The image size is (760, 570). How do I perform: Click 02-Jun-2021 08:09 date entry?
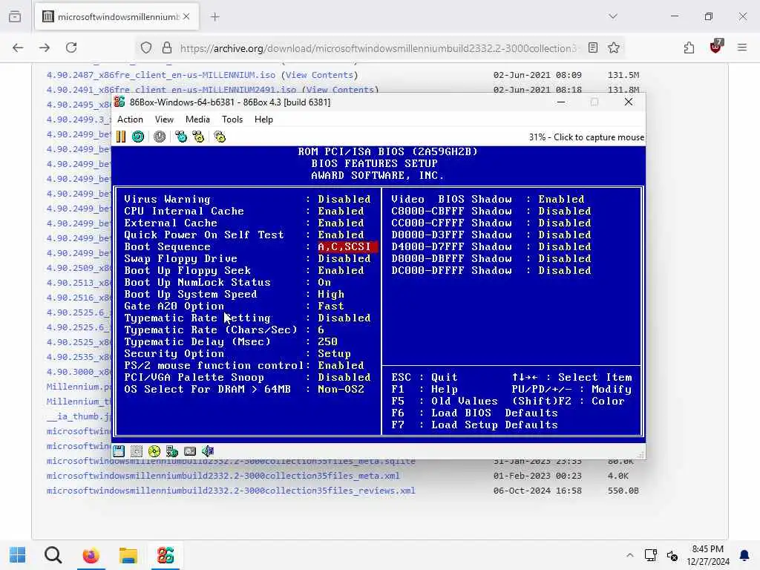(537, 75)
